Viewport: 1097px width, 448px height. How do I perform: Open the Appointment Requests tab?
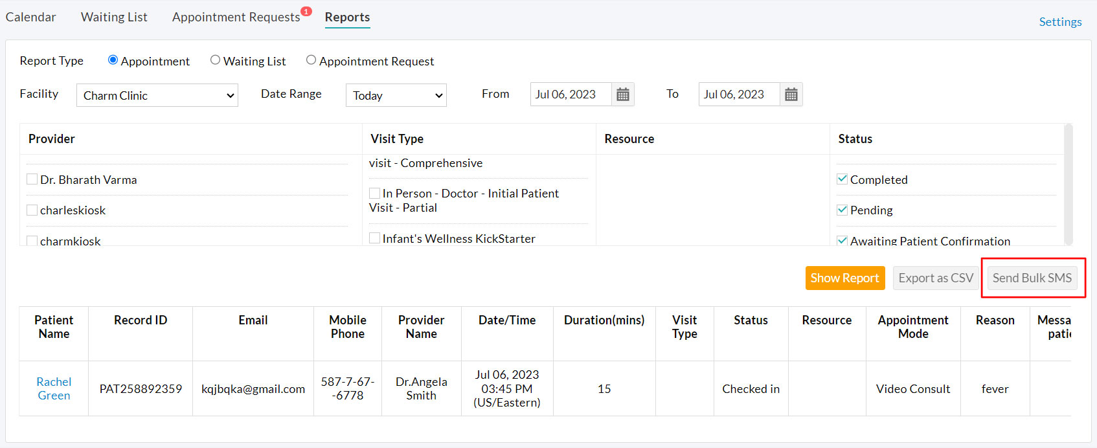(236, 17)
